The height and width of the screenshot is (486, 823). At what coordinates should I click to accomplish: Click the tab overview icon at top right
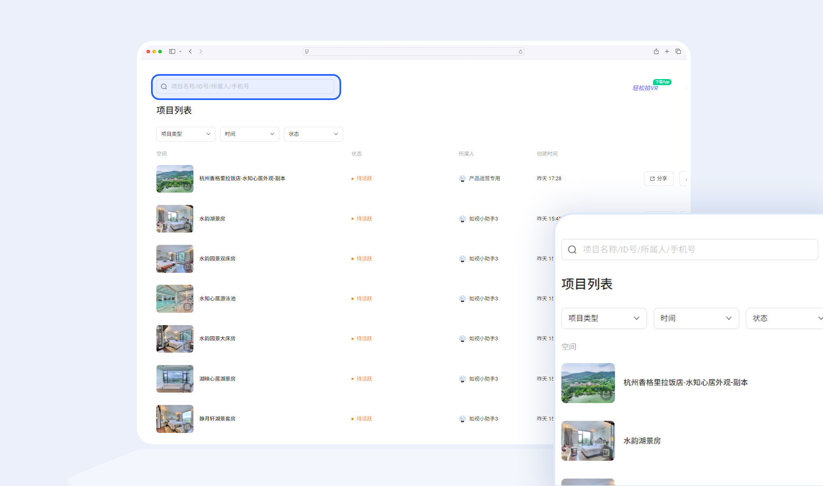point(678,51)
